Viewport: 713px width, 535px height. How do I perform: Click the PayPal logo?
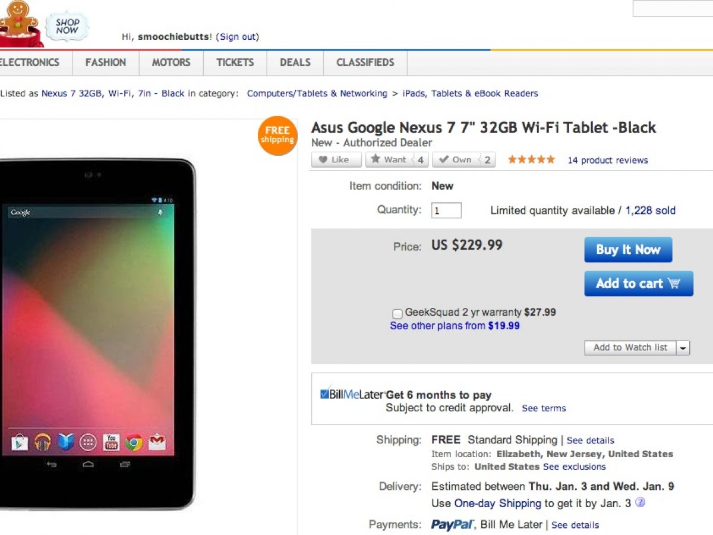coord(452,524)
